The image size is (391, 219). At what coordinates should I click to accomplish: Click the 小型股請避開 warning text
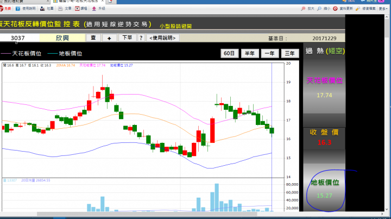click(x=176, y=26)
